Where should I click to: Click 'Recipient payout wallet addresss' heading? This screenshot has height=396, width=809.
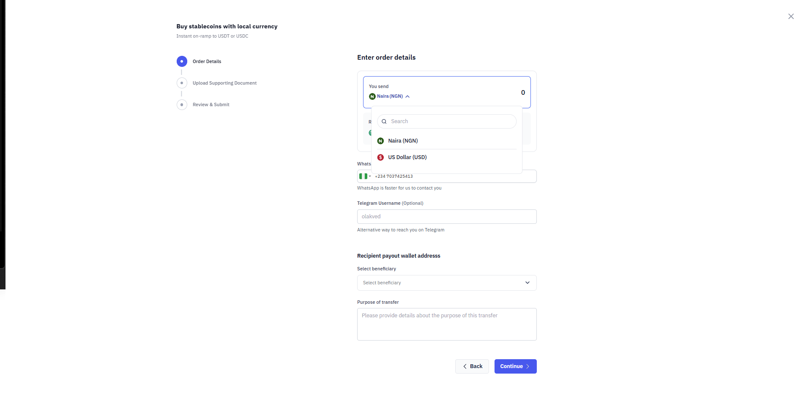(x=399, y=256)
